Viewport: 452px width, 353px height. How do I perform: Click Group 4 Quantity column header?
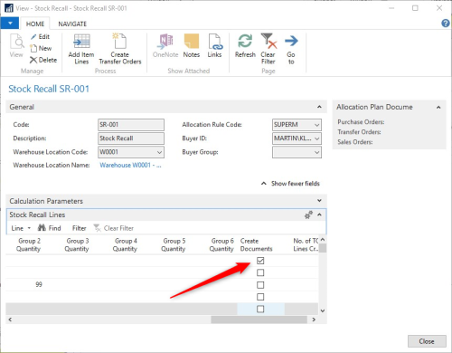pyautogui.click(x=125, y=244)
